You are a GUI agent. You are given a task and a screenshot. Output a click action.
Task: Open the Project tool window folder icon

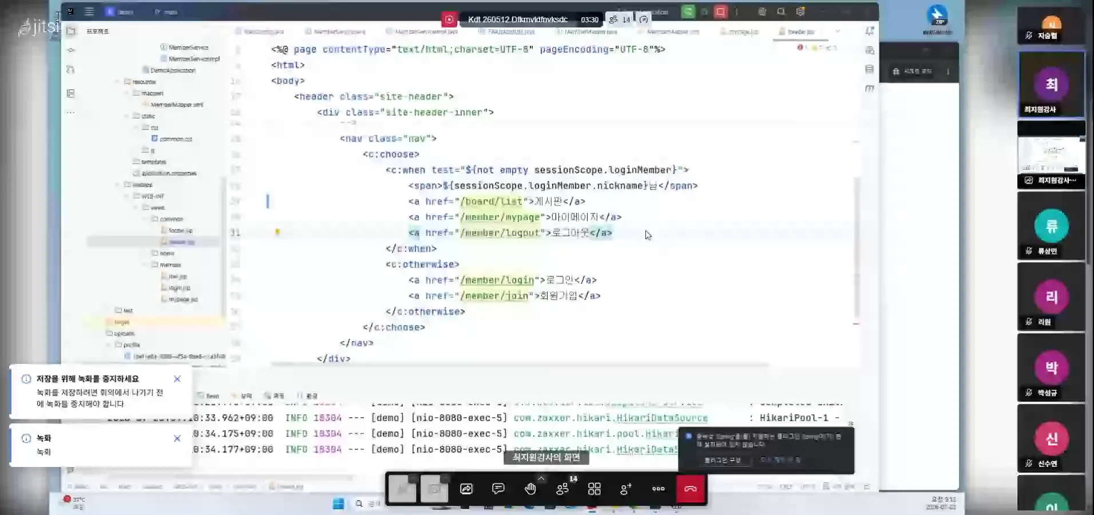coord(71,31)
